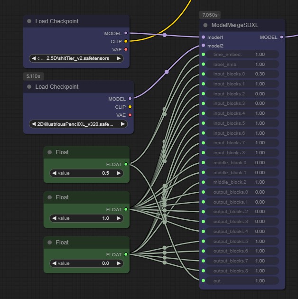Click the output_blocks.6 widget showing 1.00

coord(242,251)
